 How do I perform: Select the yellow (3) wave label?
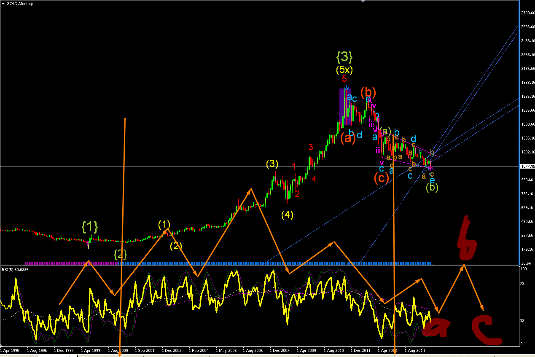tap(272, 164)
